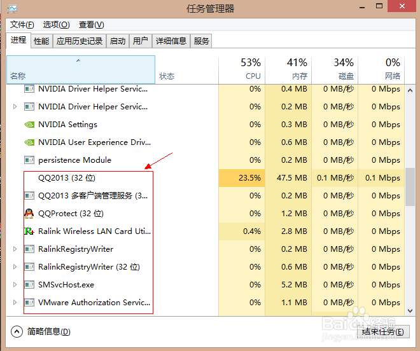Select the SMSvcHost.exe process name
Screen dimensions: 420x351
(66, 285)
